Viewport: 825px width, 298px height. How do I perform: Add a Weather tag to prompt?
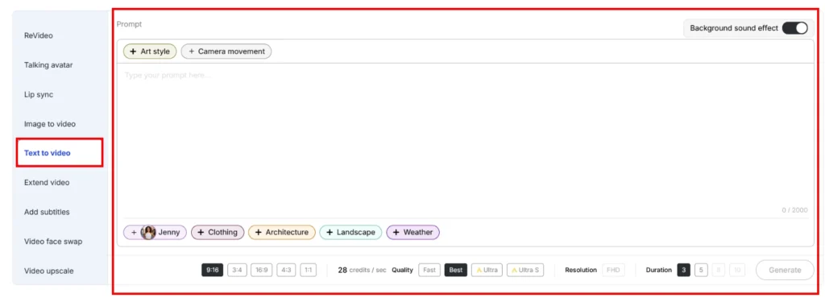pos(413,232)
